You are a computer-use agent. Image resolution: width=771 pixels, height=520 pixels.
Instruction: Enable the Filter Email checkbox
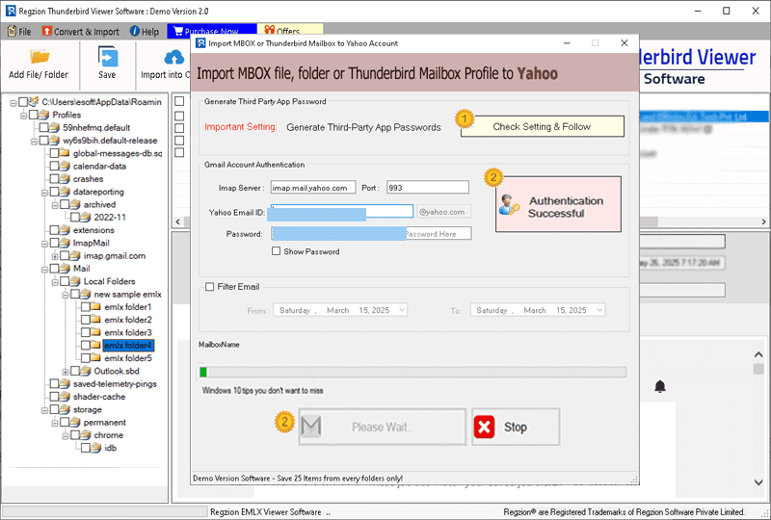209,287
